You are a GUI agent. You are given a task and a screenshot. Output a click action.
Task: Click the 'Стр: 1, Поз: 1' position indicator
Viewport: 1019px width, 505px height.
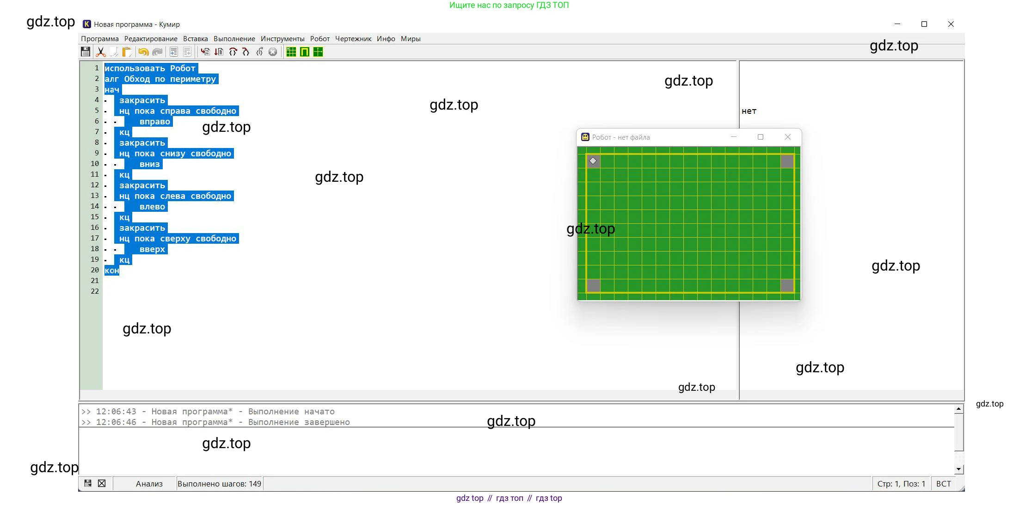pyautogui.click(x=901, y=484)
